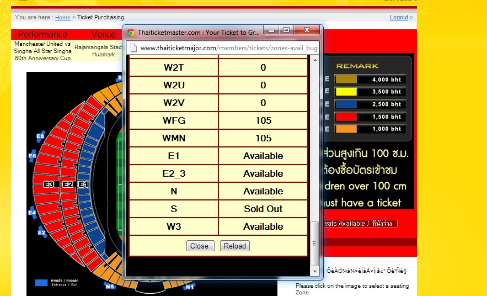Click the Manchester United vs Singha performance text
Viewport: 487px width, 296px height.
point(42,51)
